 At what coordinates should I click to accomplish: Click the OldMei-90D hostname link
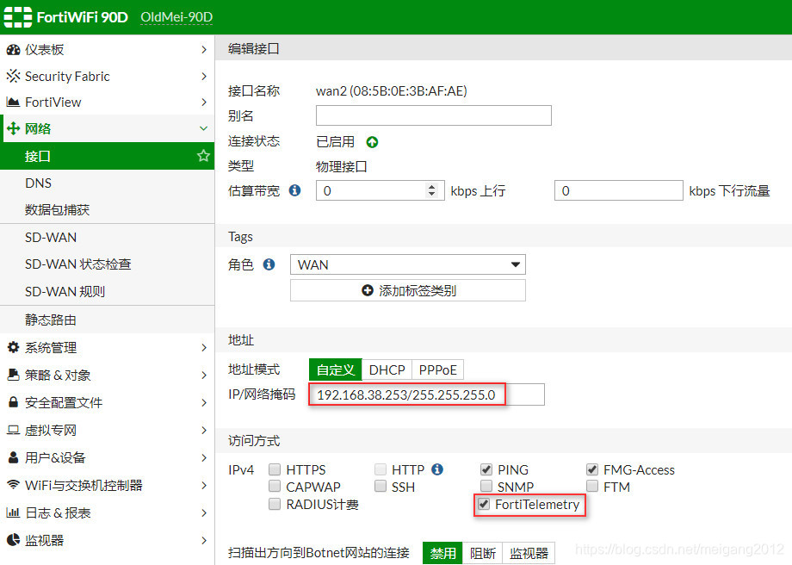point(176,17)
